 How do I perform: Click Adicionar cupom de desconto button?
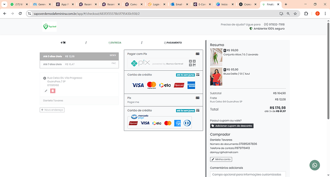tap(231, 126)
